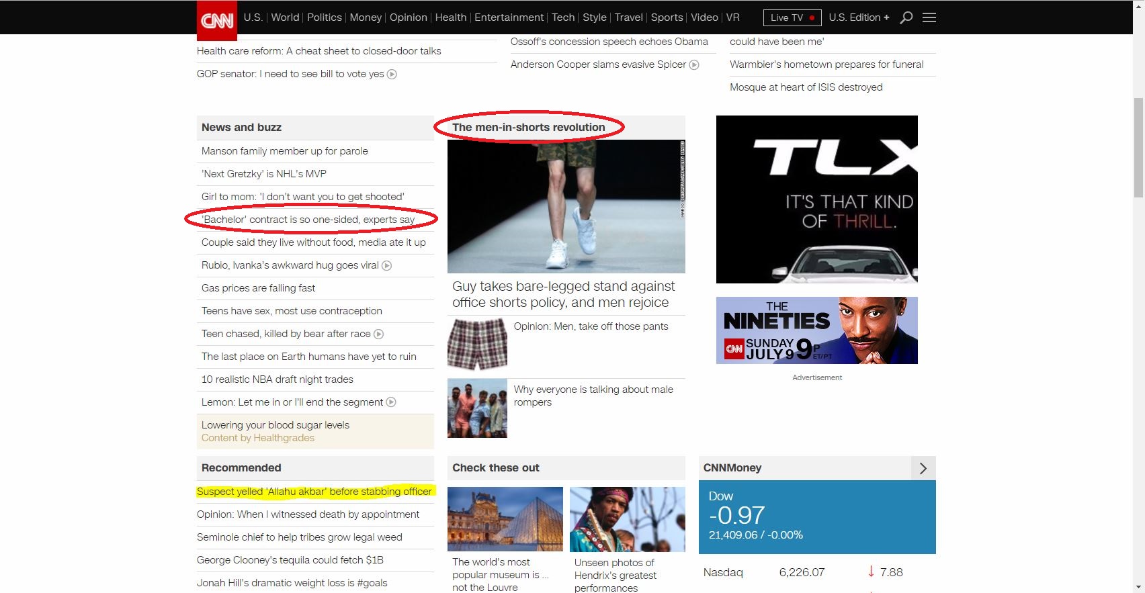Open the U.S. section

coord(253,17)
